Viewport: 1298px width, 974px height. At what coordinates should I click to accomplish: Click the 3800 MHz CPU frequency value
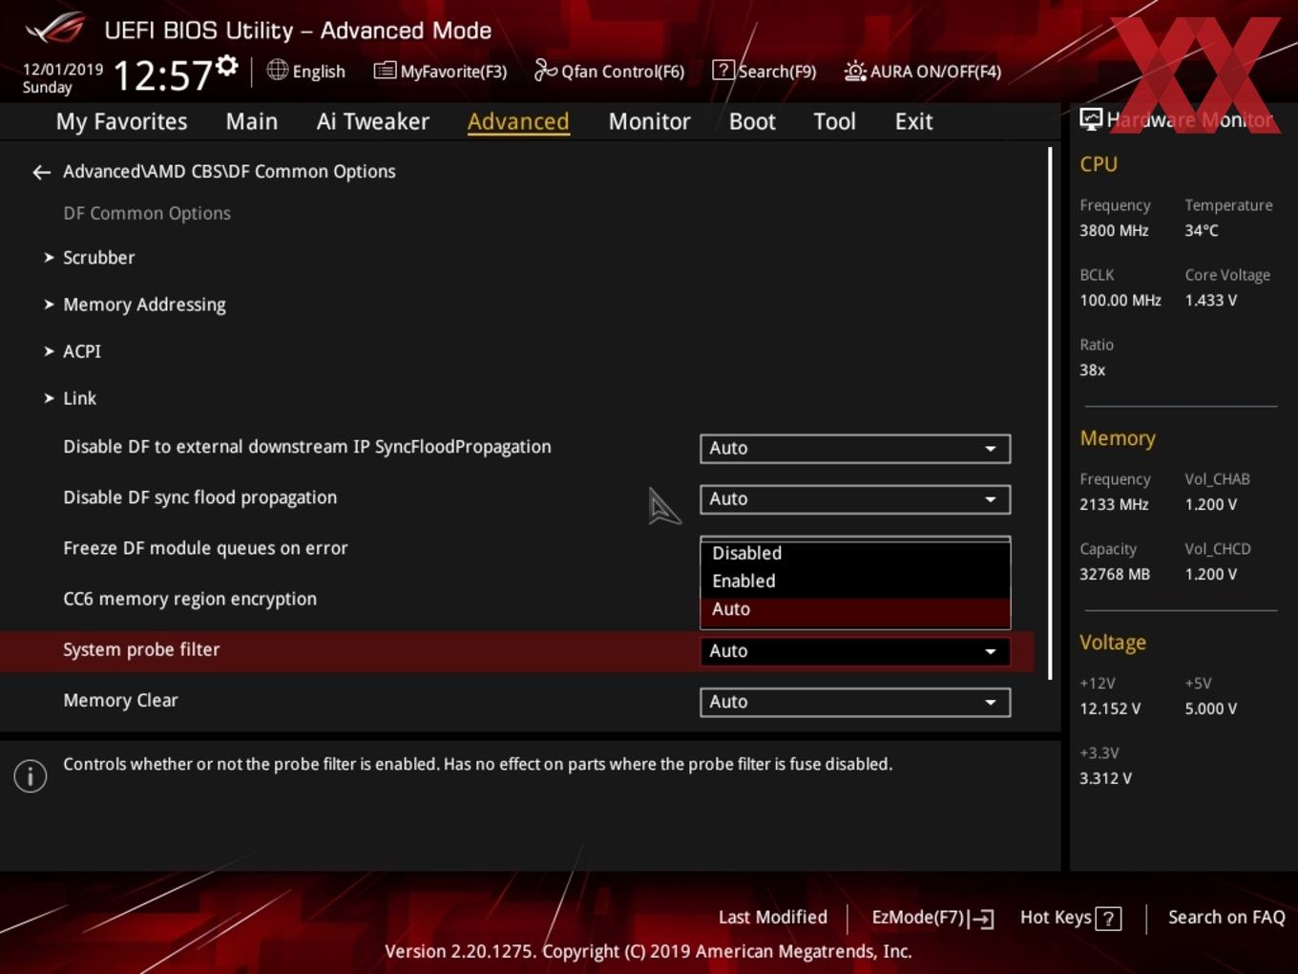[1114, 231]
